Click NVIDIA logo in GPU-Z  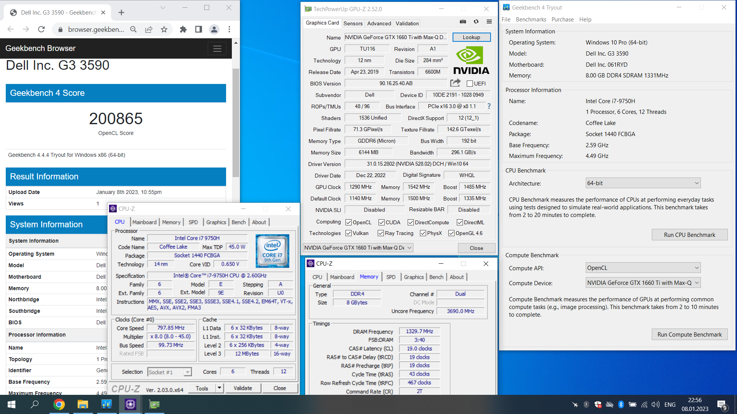471,60
